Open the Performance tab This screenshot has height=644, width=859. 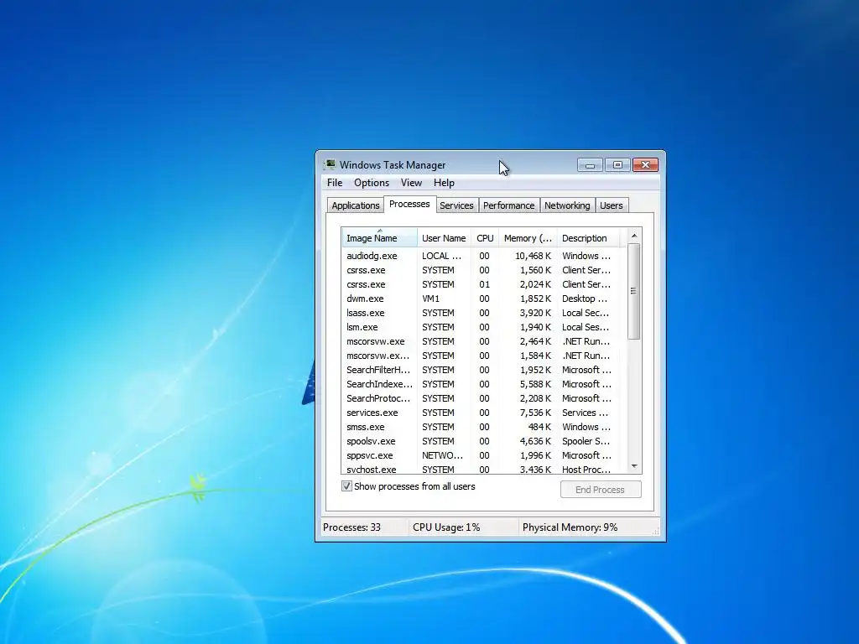(x=509, y=205)
